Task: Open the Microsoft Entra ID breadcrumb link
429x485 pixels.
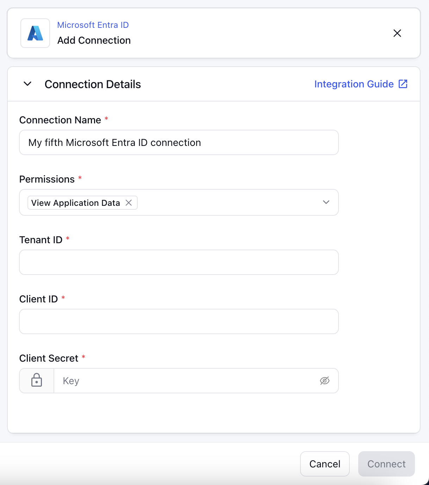Action: (93, 25)
